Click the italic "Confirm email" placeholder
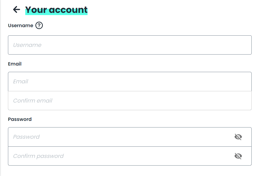 (33, 101)
